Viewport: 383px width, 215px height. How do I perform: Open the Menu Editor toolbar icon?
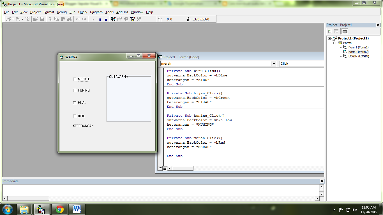click(x=27, y=19)
